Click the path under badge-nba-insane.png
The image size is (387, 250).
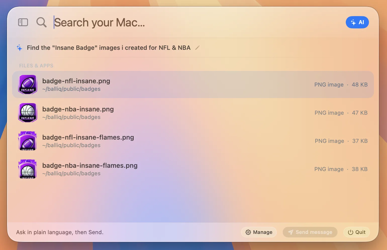click(x=71, y=117)
